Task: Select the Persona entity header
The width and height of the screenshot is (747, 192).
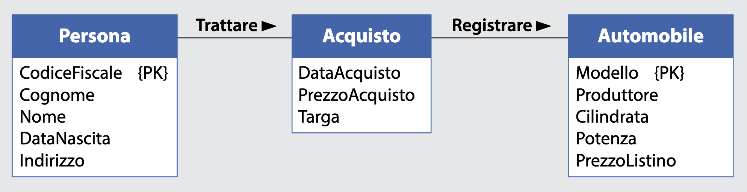Action: (95, 36)
